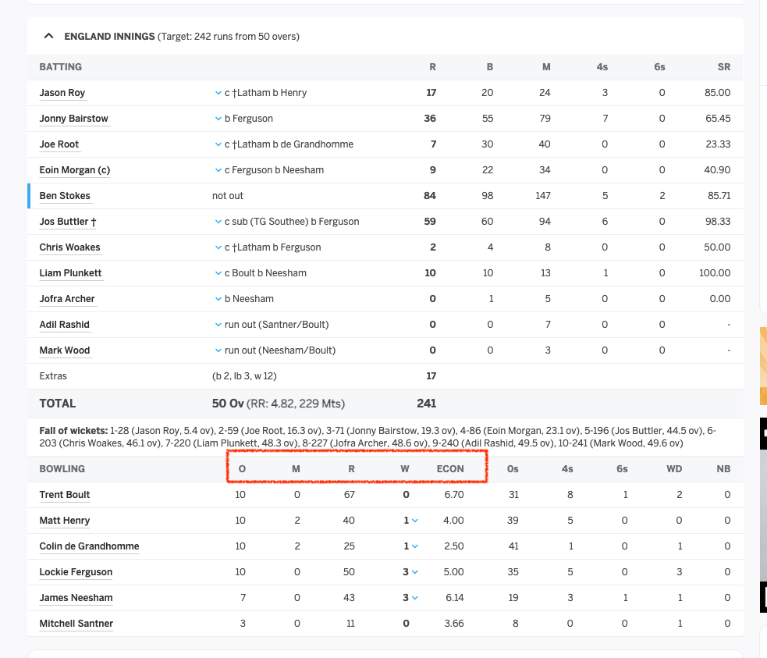This screenshot has width=767, height=658.
Task: Expand Joe Root dismissal chevron
Action: pyautogui.click(x=218, y=144)
